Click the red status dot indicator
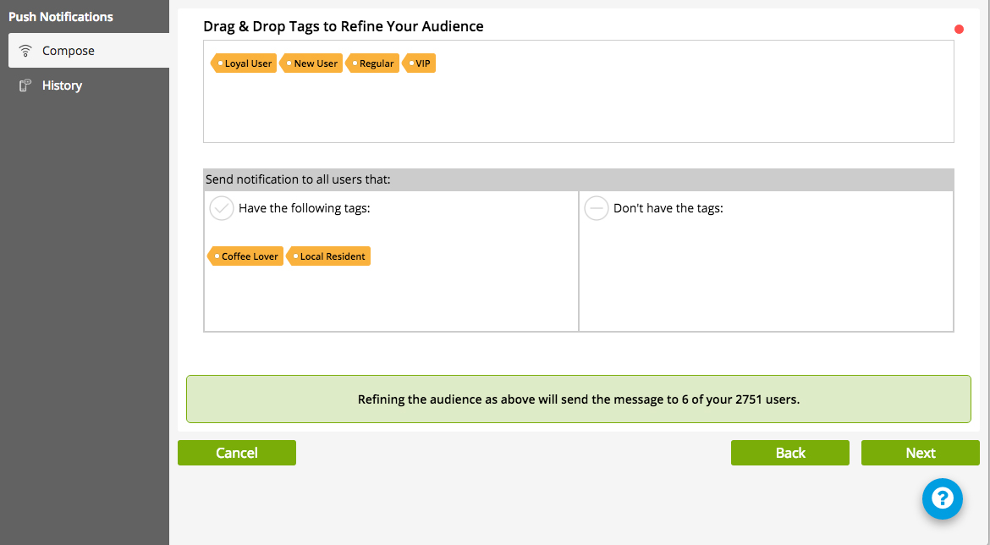Viewport: 990px width, 545px height. (959, 30)
